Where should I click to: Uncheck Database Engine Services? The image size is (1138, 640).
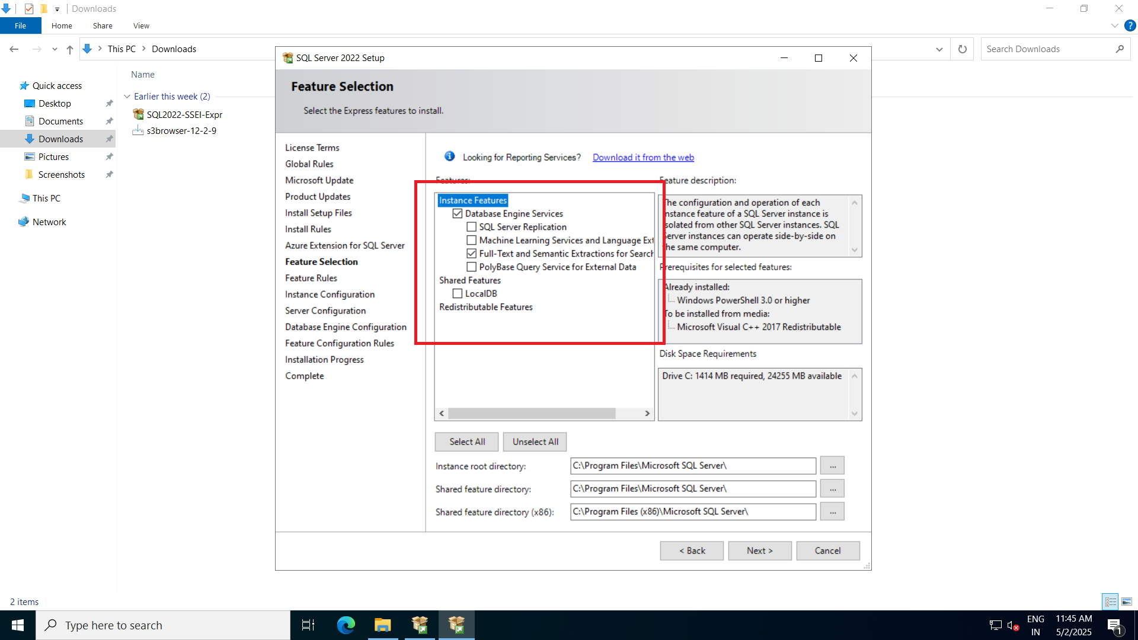[458, 213]
